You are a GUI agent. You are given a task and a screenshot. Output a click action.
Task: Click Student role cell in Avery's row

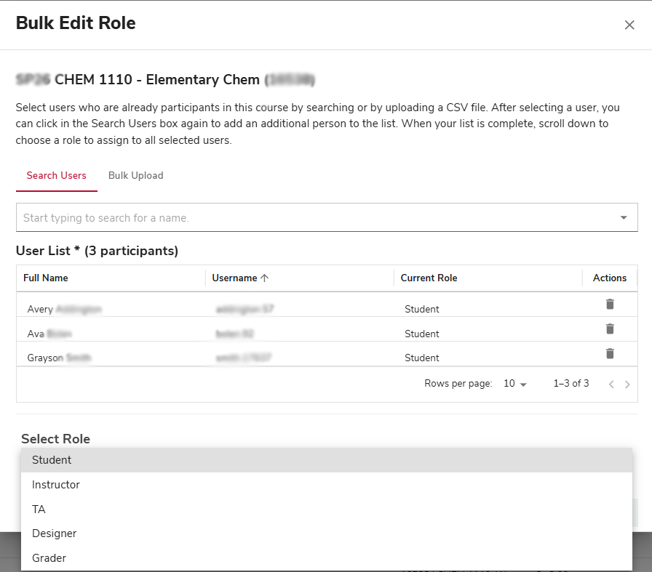pos(421,309)
